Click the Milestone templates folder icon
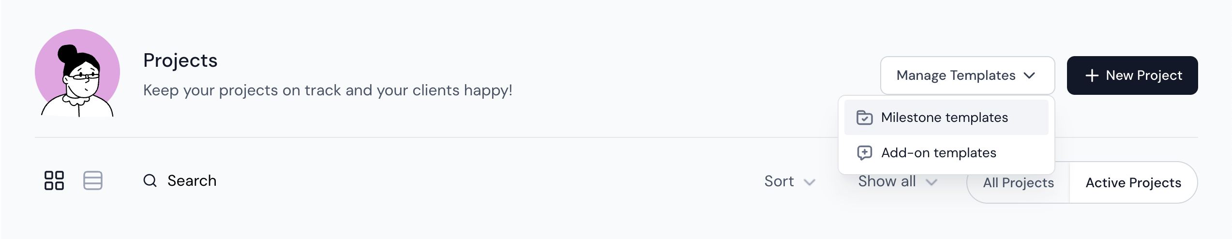The image size is (1232, 239). click(x=864, y=118)
